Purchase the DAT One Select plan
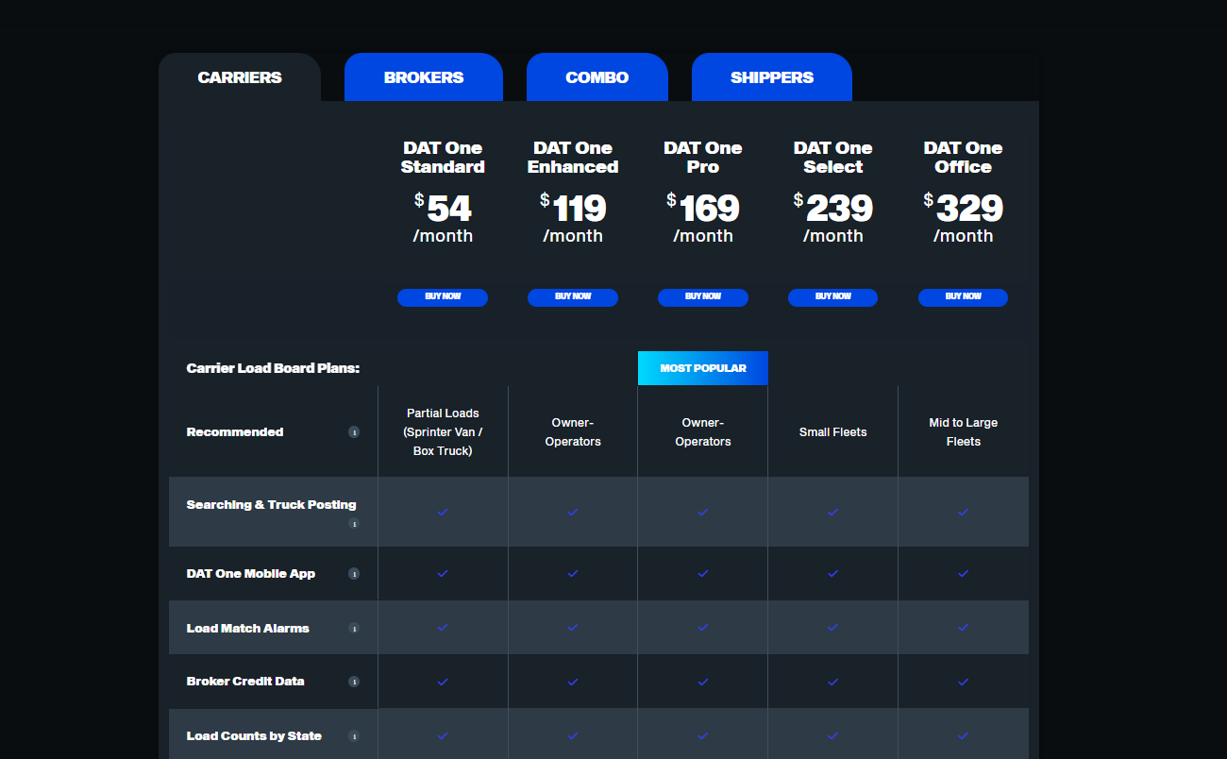The width and height of the screenshot is (1227, 759). tap(832, 297)
